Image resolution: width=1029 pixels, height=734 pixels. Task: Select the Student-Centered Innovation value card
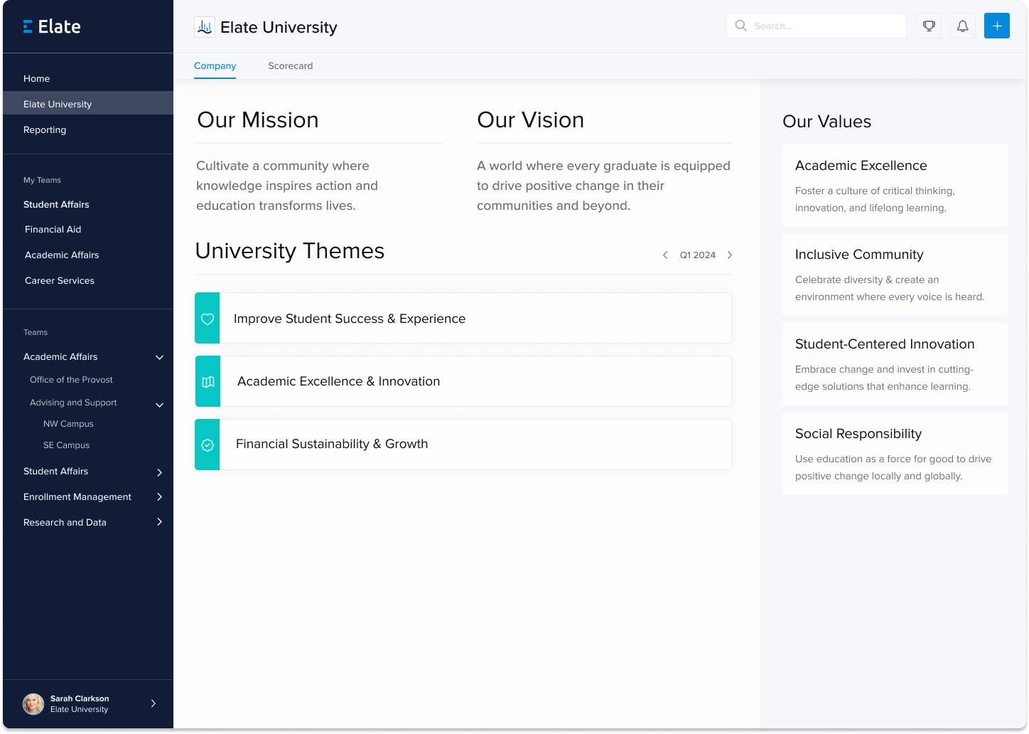(x=895, y=364)
